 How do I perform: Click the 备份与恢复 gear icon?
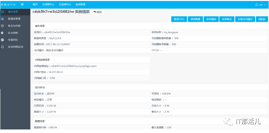[x=2, y=26]
